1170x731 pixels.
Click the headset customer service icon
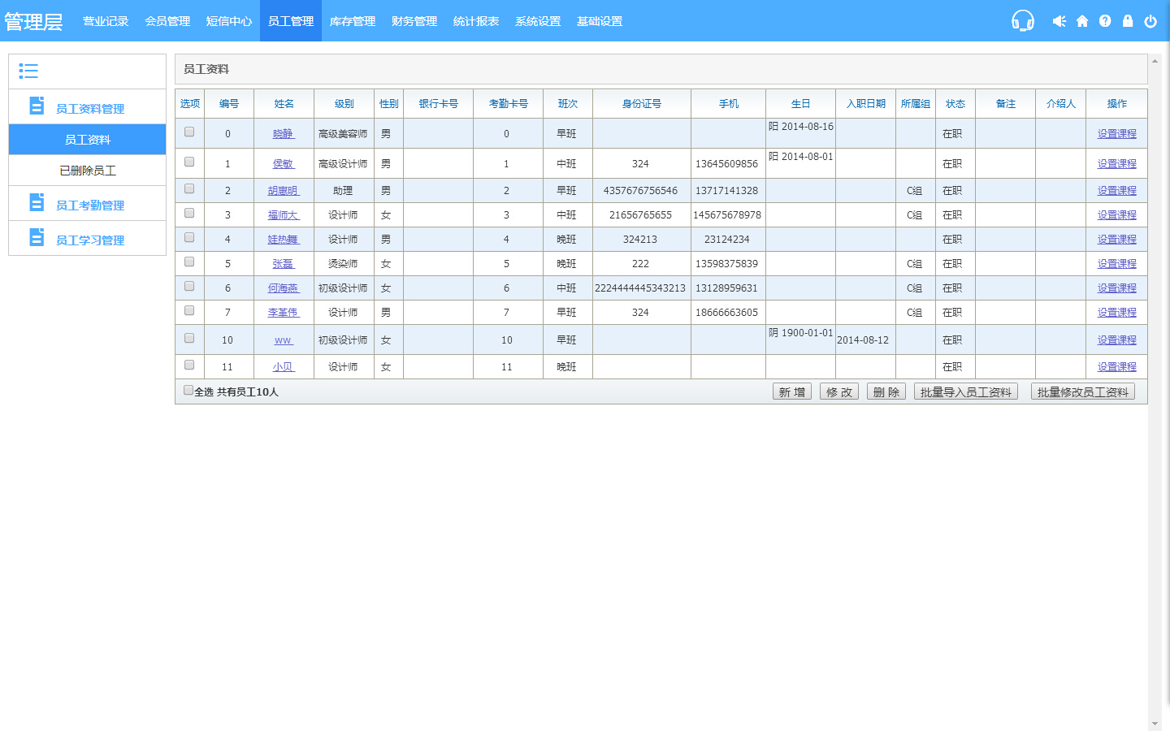coord(1022,20)
